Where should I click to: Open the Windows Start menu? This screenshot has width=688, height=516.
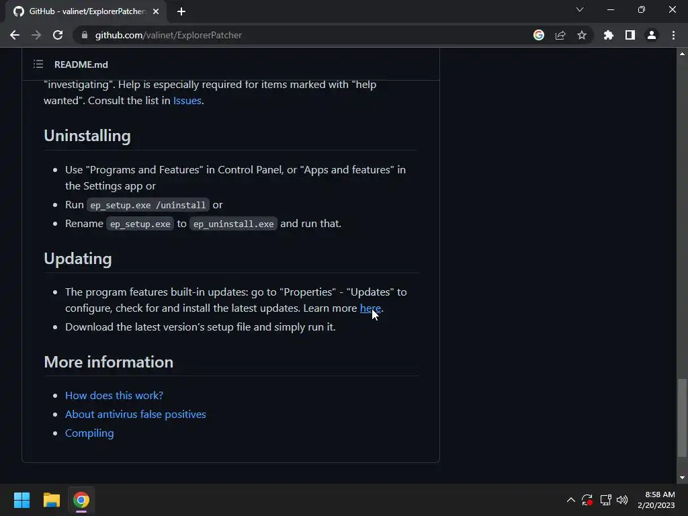(22, 500)
